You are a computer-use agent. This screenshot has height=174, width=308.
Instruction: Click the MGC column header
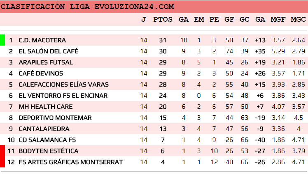pos(298,19)
